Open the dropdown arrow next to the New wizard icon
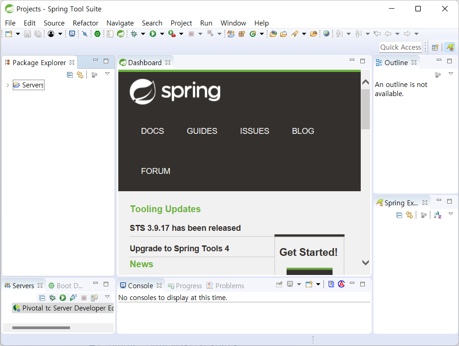 pyautogui.click(x=18, y=34)
